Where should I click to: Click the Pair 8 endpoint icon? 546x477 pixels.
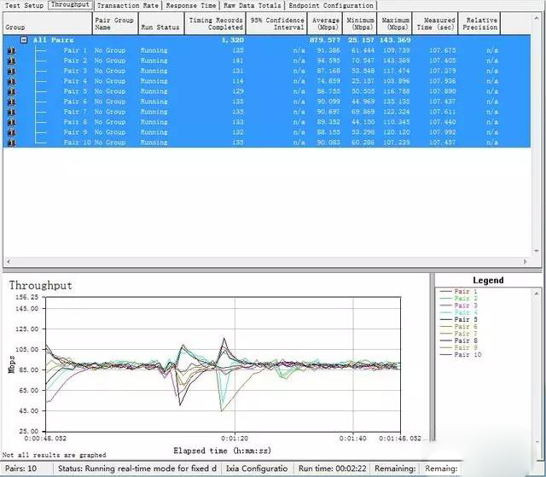click(11, 122)
